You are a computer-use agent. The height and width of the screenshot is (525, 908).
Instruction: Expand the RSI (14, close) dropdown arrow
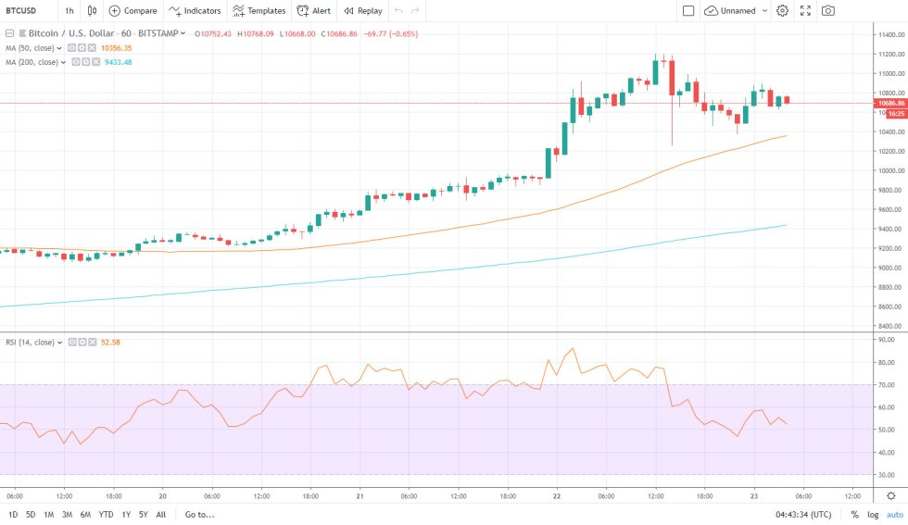pos(59,343)
